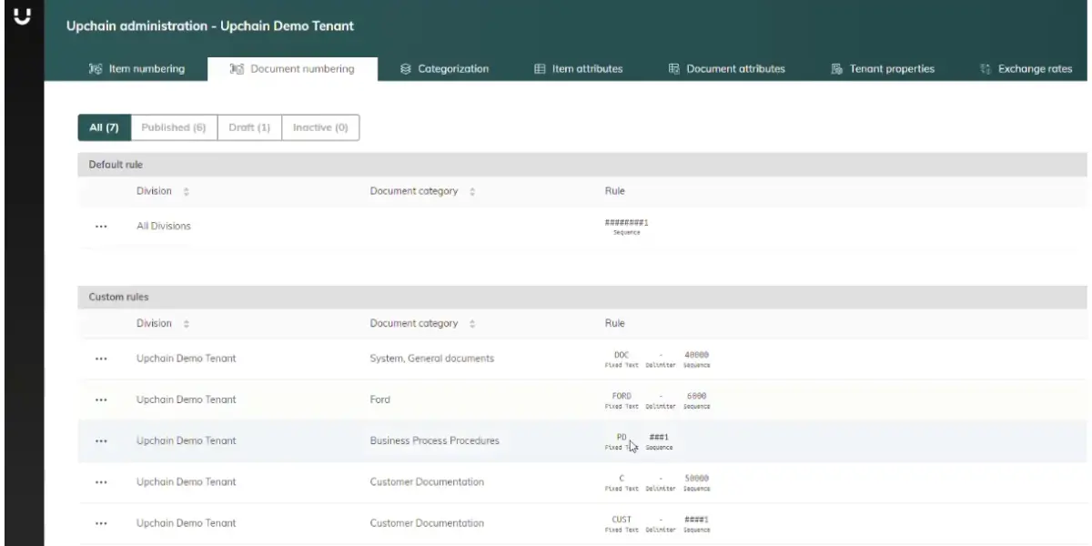Open actions menu for Business Process Procedures row

101,441
